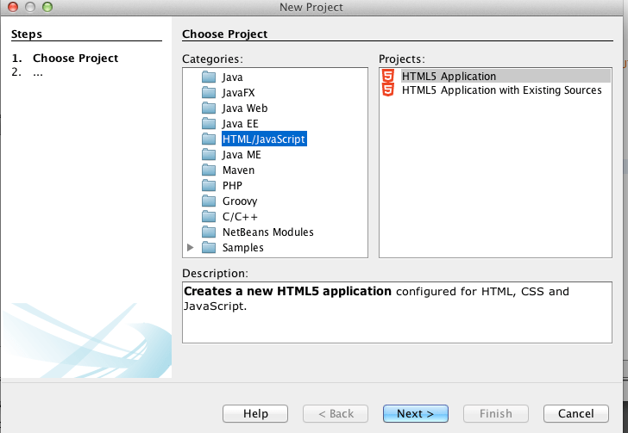Click the yellow minimize window button

tap(30, 7)
